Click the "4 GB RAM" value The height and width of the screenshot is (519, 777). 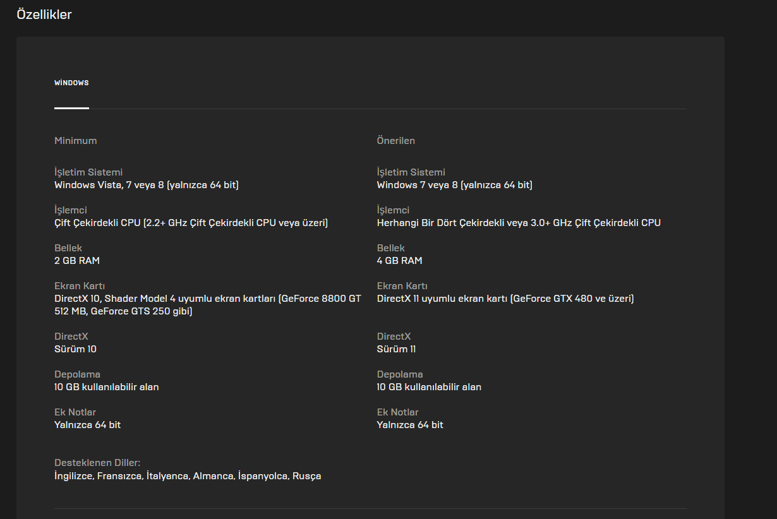point(399,261)
